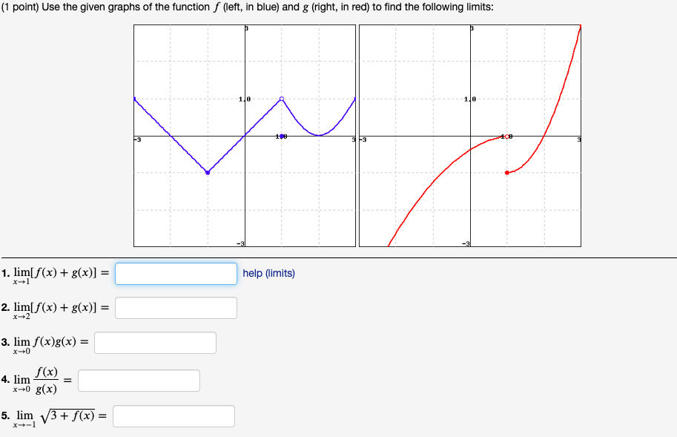This screenshot has height=437, width=677.
Task: Click the -3 axis label on the left graph
Action: tap(138, 138)
